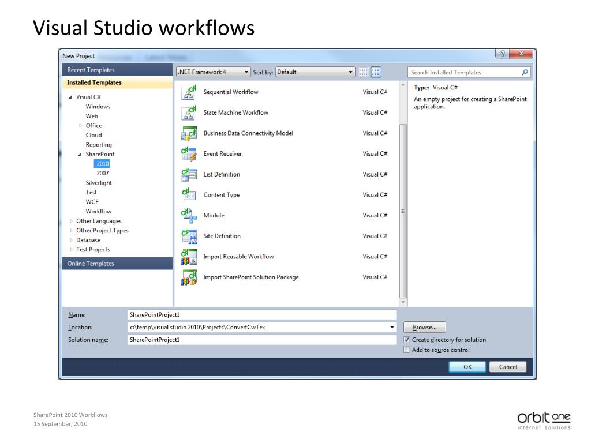Toggle Create directory for solution checkbox

[407, 340]
